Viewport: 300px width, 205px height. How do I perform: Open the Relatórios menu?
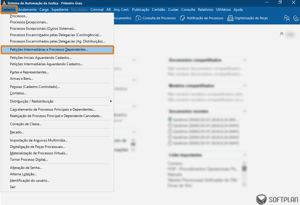coord(206,10)
